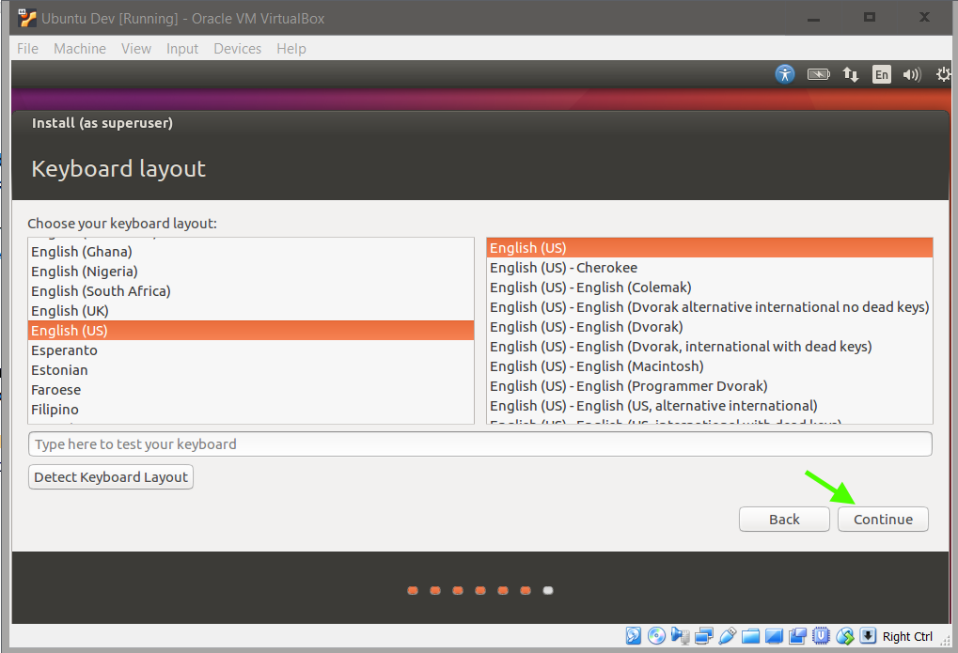
Task: Click the sound volume indicator
Action: pos(912,74)
